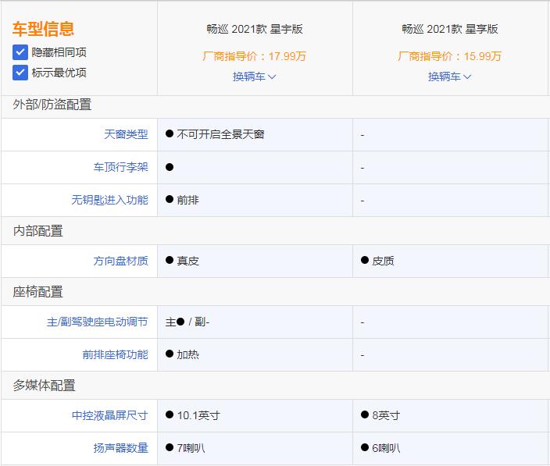The image size is (550, 466).
Task: Uncheck the 隐藏相同项 checkbox
Action: coord(20,52)
